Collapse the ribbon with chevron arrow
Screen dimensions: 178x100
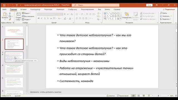click(176, 23)
